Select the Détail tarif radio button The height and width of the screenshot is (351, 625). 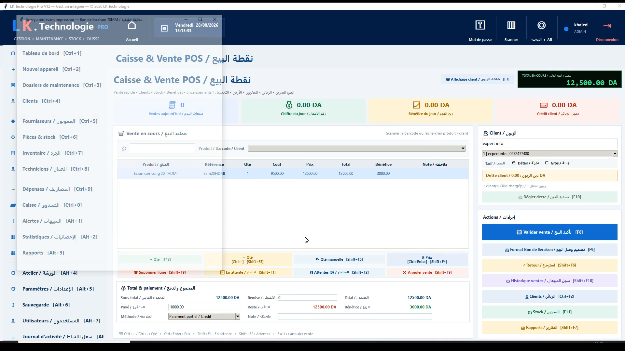pos(514,163)
